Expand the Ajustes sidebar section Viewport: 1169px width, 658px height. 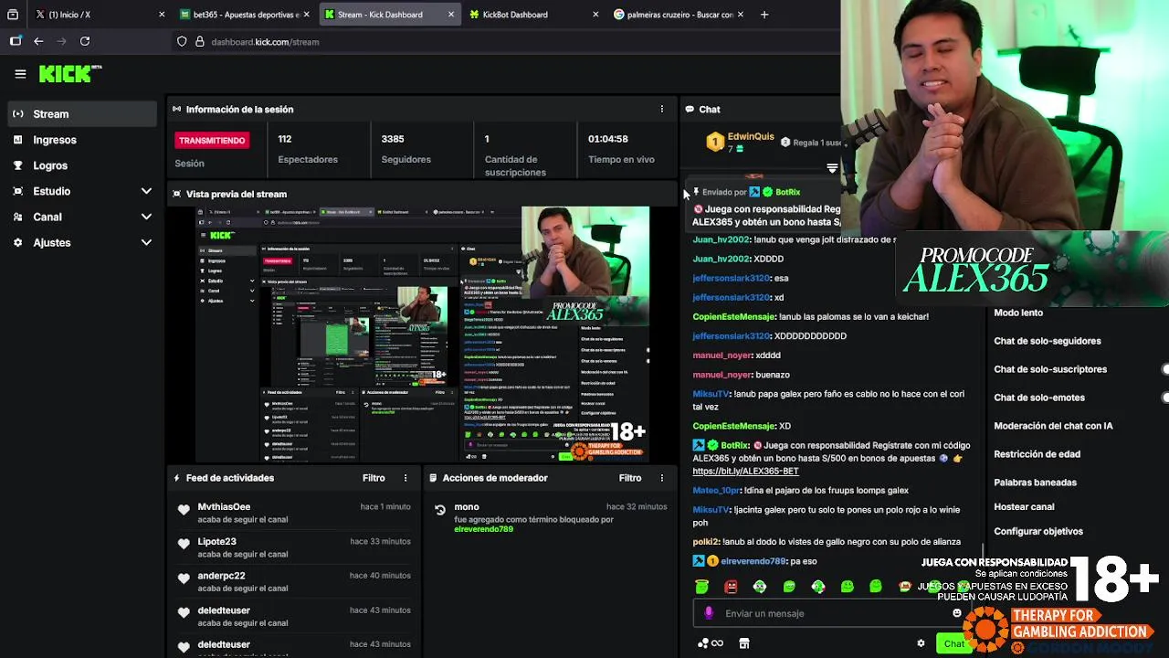[146, 242]
